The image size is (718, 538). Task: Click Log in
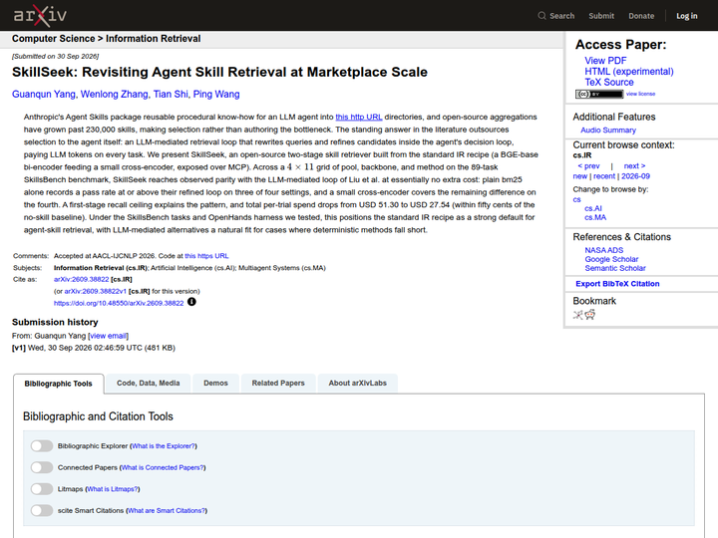point(686,16)
